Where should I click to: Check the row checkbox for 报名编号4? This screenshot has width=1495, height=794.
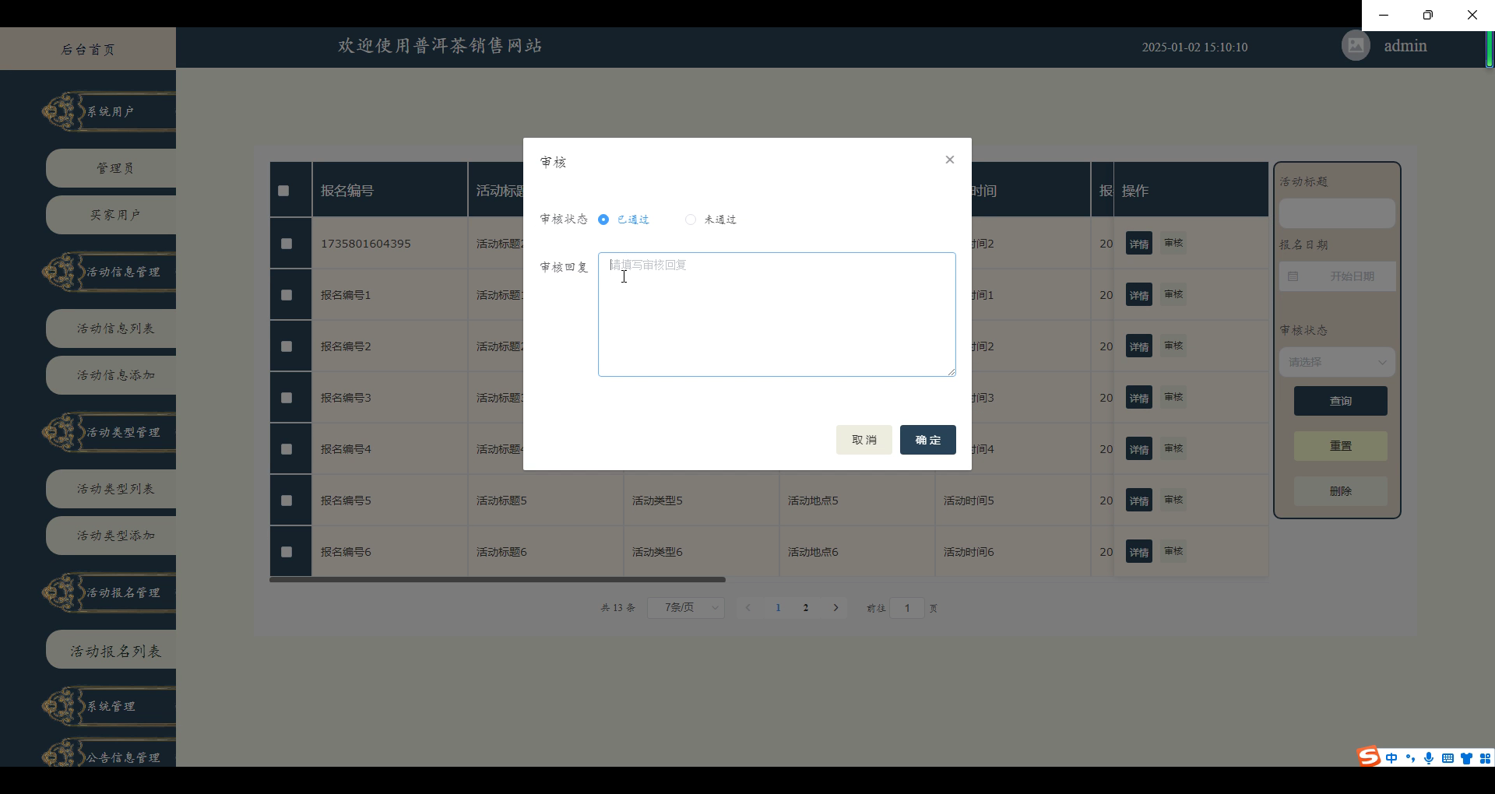[x=287, y=449]
